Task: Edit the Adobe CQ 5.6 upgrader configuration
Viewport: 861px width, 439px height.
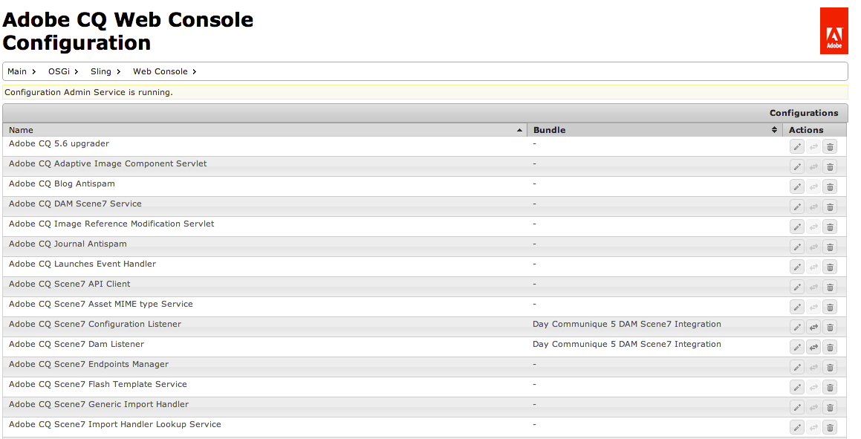Action: (x=797, y=146)
